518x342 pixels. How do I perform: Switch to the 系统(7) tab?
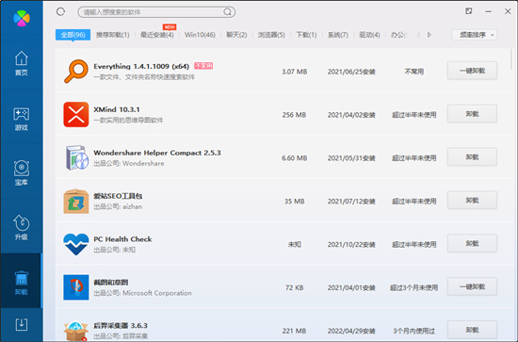[338, 35]
